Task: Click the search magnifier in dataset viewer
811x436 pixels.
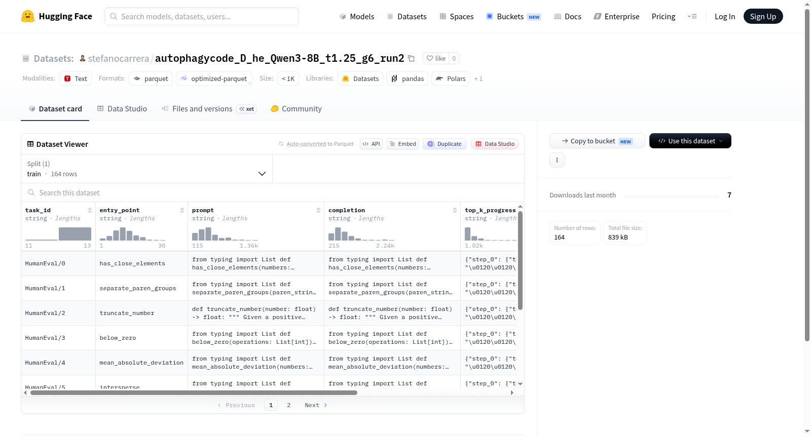Action: 31,192
